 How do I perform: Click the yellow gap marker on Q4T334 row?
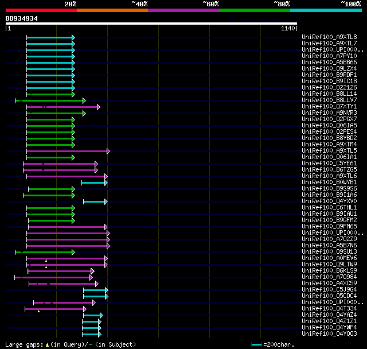point(38,311)
